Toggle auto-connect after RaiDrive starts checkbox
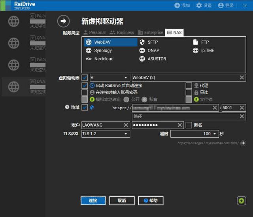The height and width of the screenshot is (217, 253). point(85,86)
